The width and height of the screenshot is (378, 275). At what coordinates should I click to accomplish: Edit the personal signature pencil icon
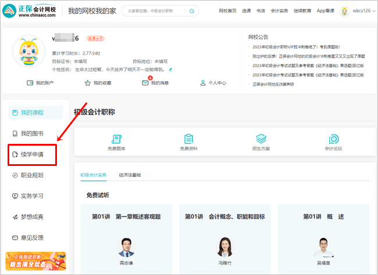pos(170,70)
